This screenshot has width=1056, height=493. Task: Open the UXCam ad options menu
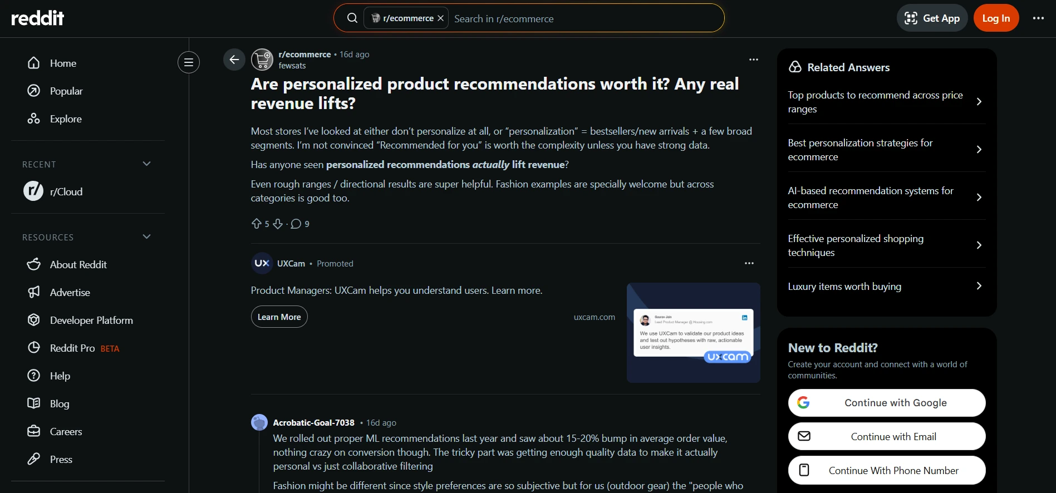[x=749, y=263]
